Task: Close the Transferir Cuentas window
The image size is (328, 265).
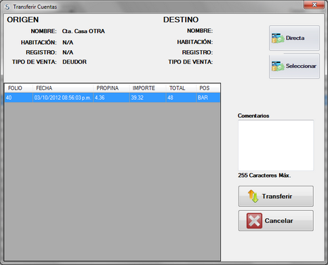Action: 314,5
